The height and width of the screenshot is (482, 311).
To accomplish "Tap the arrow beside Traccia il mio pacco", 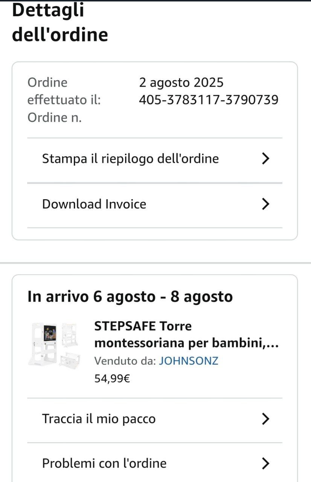I will pos(266,419).
